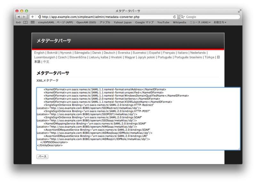Enter full screen with the arrows icon
Screen dimensions: 256x183
tap(239, 11)
